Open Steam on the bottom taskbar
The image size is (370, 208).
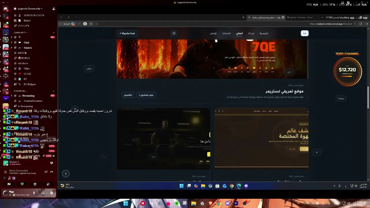coord(202,203)
